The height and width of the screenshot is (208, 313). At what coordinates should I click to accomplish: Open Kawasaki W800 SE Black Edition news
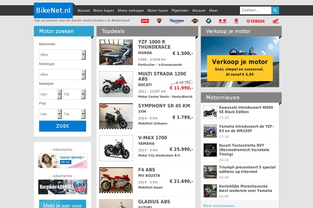(x=246, y=110)
